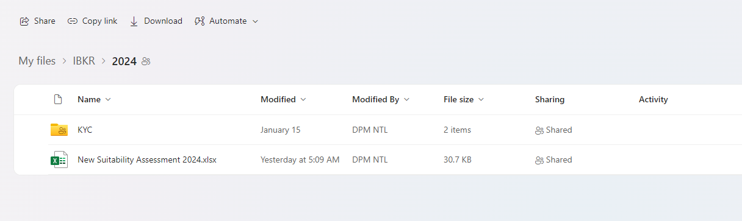Viewport: 742px width, 221px height.
Task: Open the Modified column dropdown
Action: click(303, 99)
